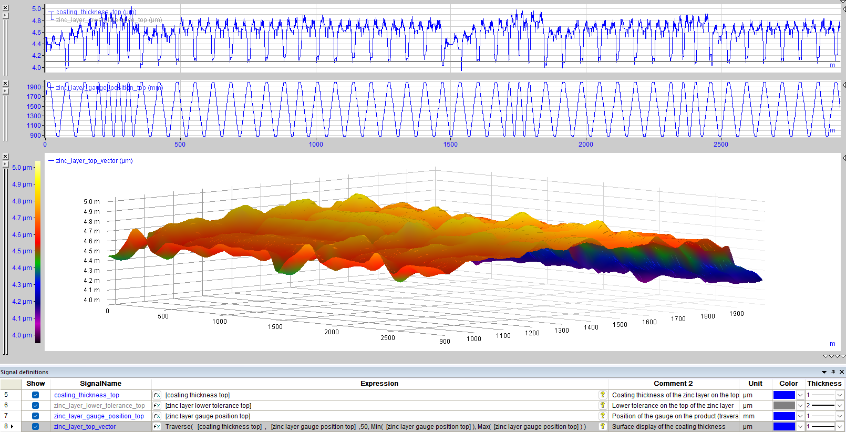
Task: Uncheck Show for zinc_layer_top_vector
Action: pyautogui.click(x=35, y=427)
